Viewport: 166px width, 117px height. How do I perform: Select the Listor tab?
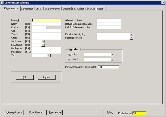coord(101,9)
